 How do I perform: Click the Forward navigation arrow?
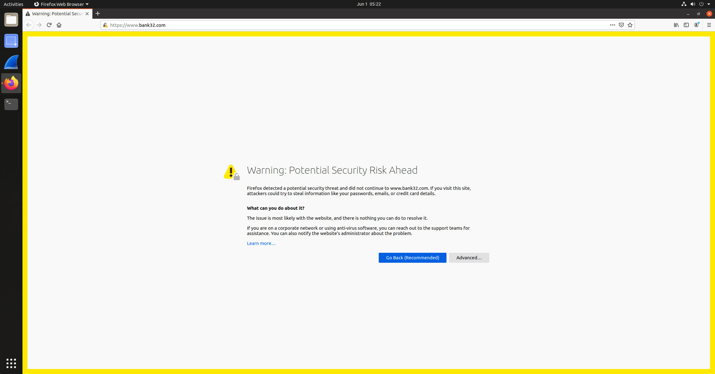pos(39,25)
